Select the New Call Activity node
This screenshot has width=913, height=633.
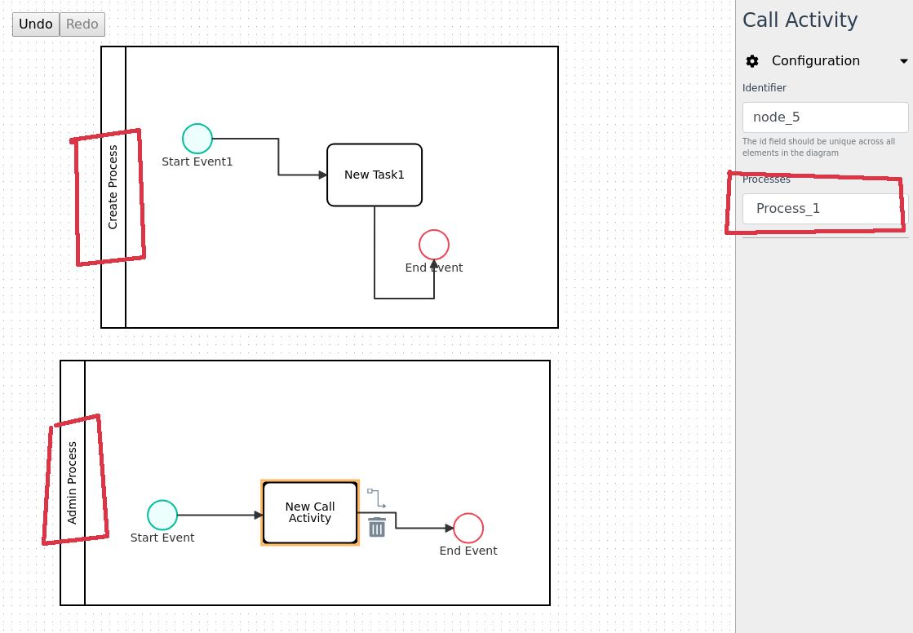[x=310, y=512]
